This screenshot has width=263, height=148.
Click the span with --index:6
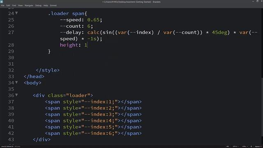(x=93, y=133)
